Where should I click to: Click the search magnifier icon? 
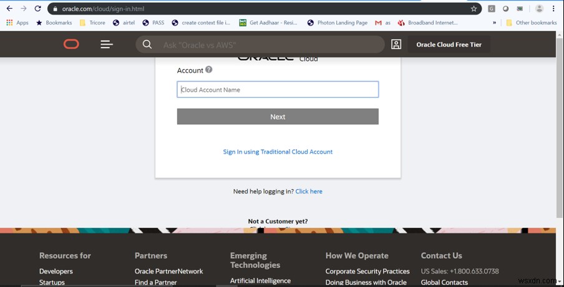(x=147, y=44)
